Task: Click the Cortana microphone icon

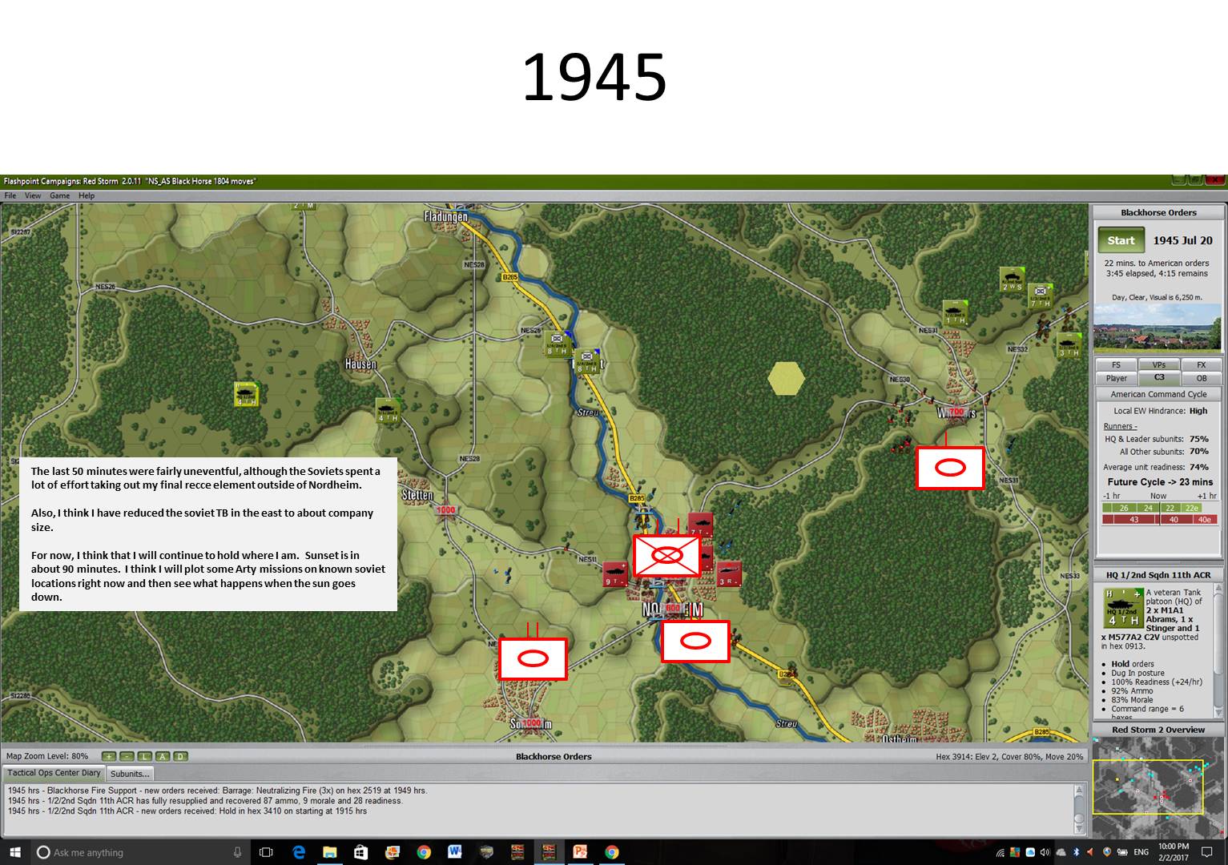Action: point(237,852)
